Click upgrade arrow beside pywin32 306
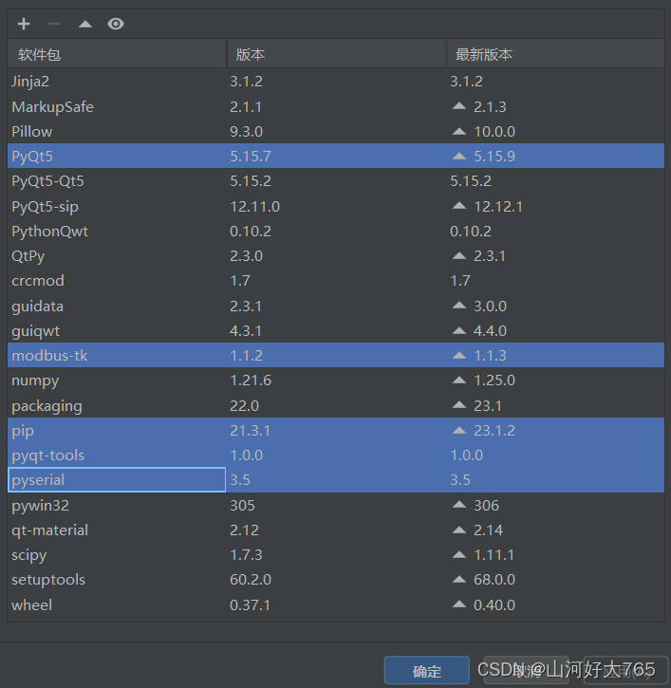Screen dimensions: 671x688 pos(459,505)
